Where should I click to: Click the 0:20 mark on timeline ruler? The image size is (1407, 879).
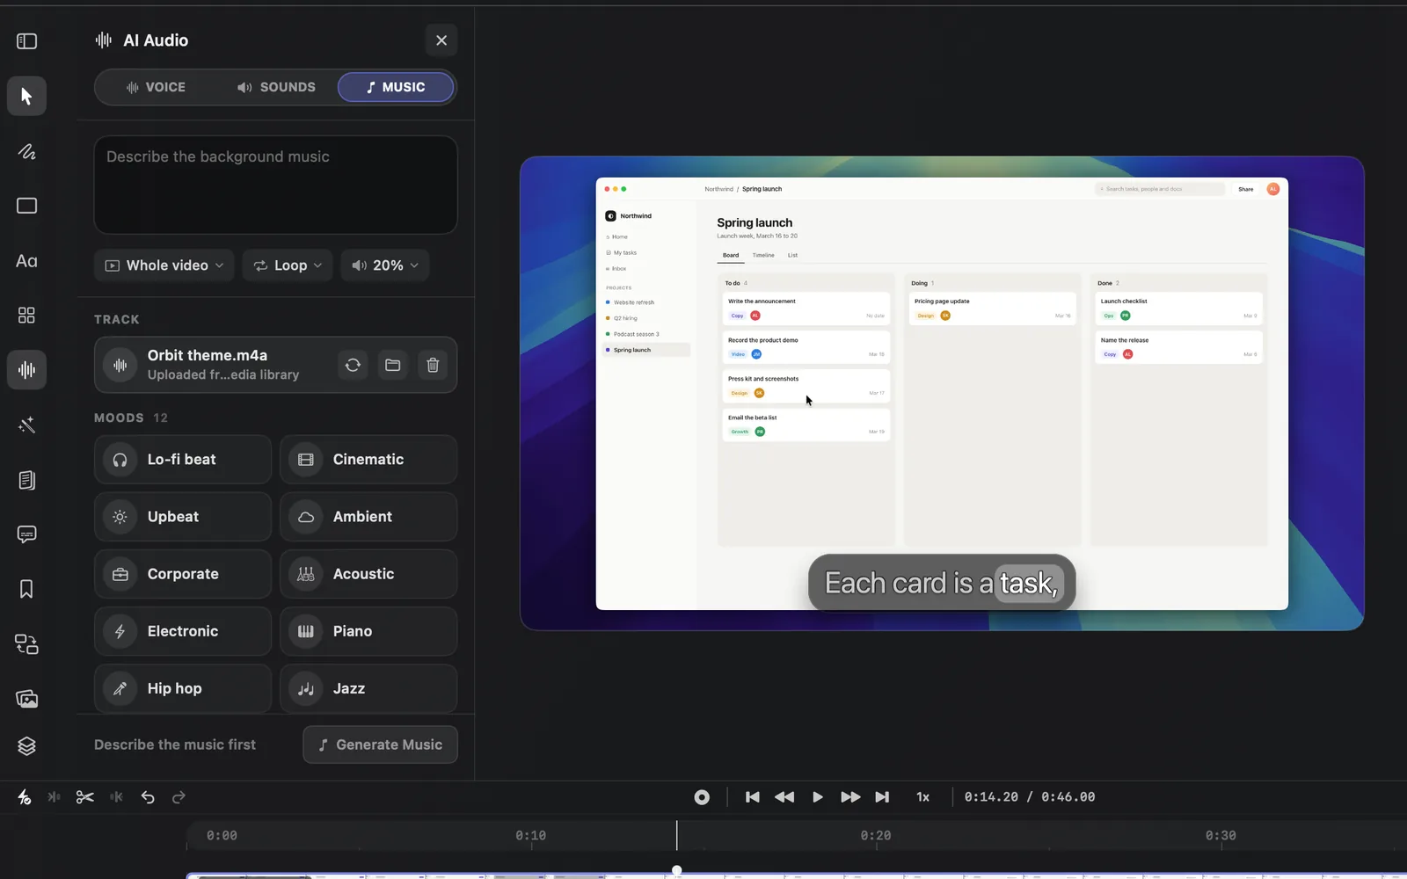[x=876, y=836]
